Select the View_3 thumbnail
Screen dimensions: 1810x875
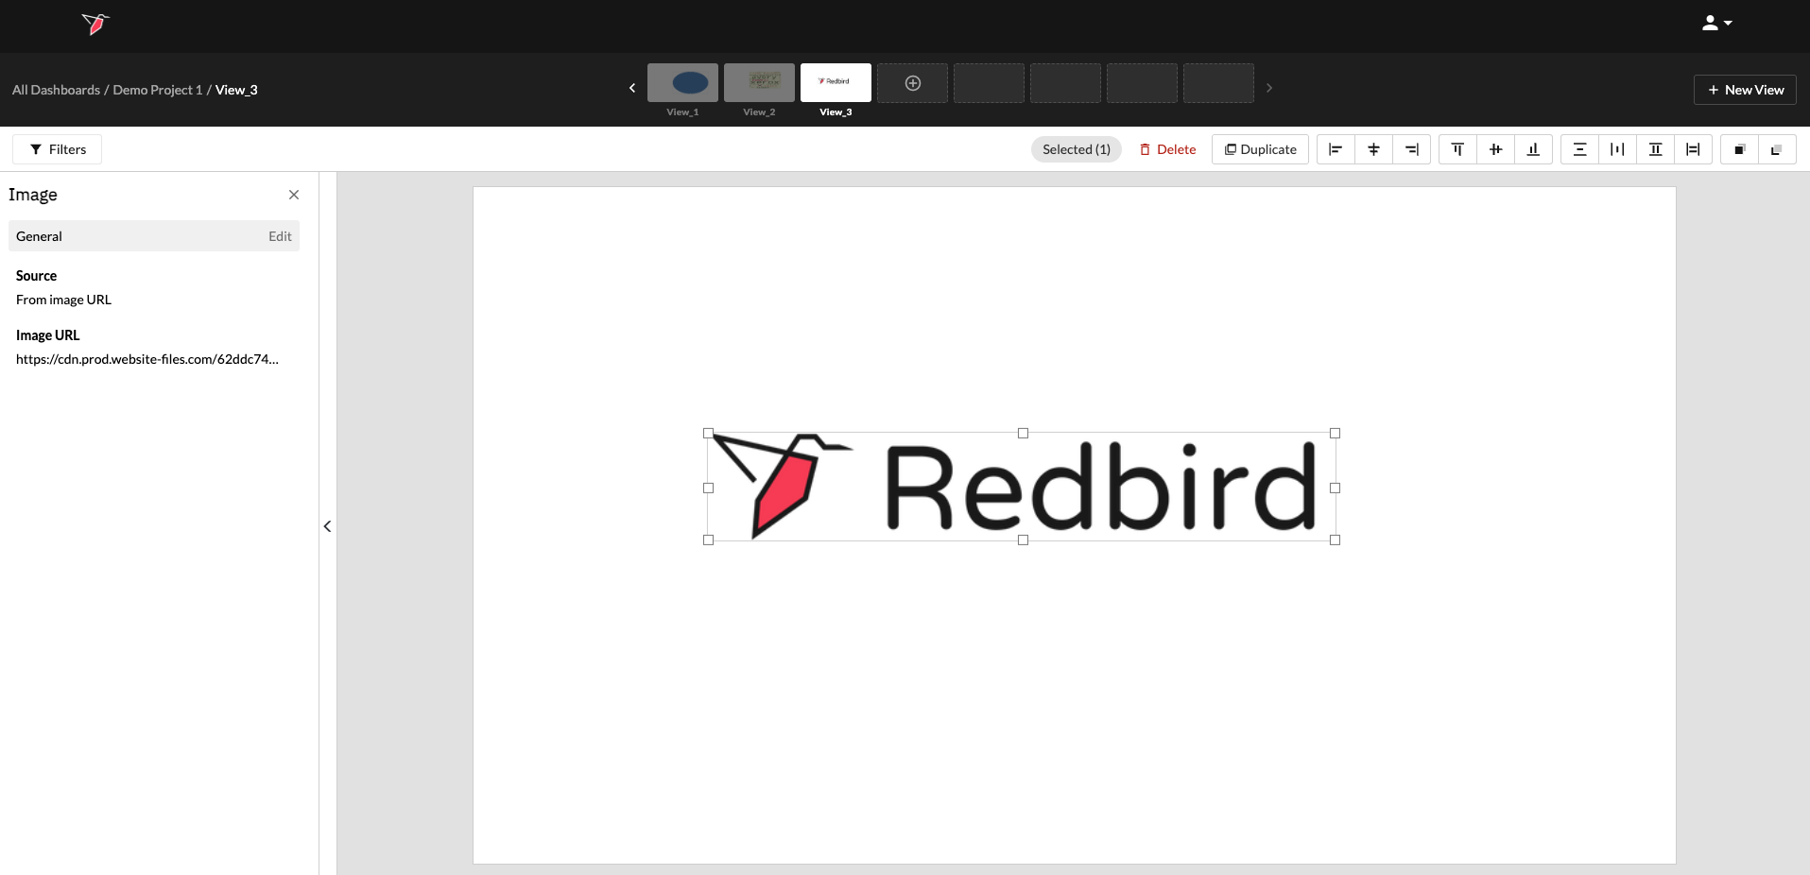[x=836, y=83]
